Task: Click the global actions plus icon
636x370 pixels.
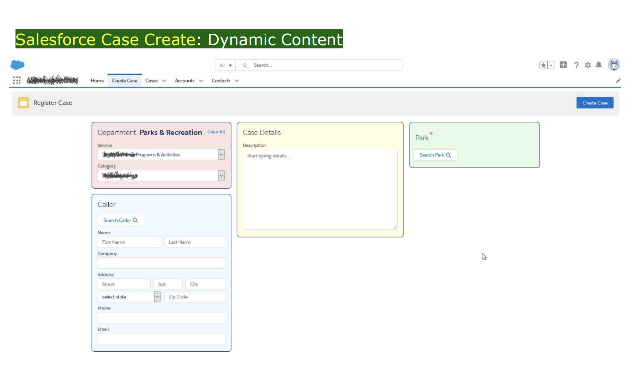Action: [563, 65]
